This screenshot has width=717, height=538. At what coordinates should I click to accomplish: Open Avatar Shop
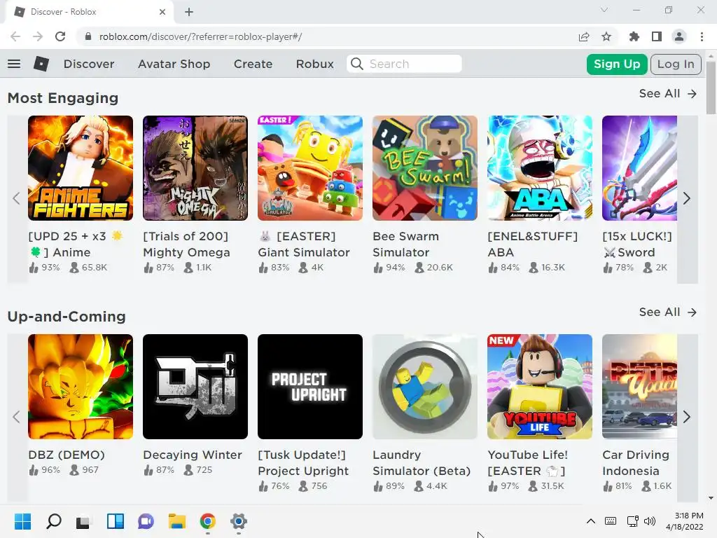174,64
